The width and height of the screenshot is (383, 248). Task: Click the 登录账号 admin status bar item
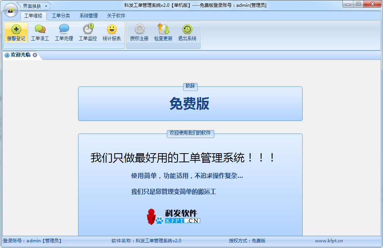[31, 240]
